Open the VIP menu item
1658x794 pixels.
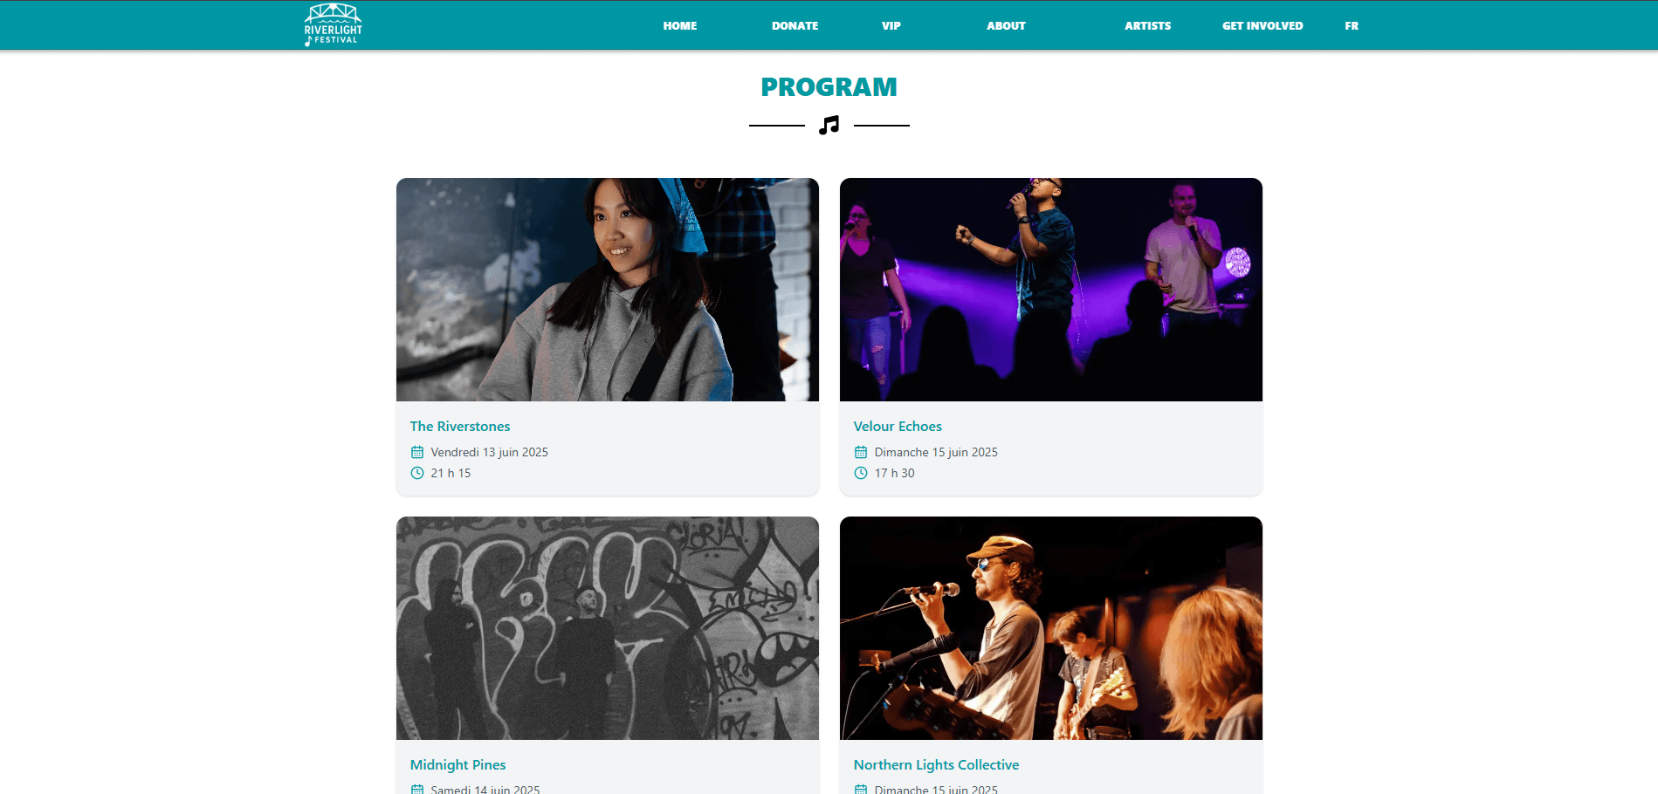[891, 25]
